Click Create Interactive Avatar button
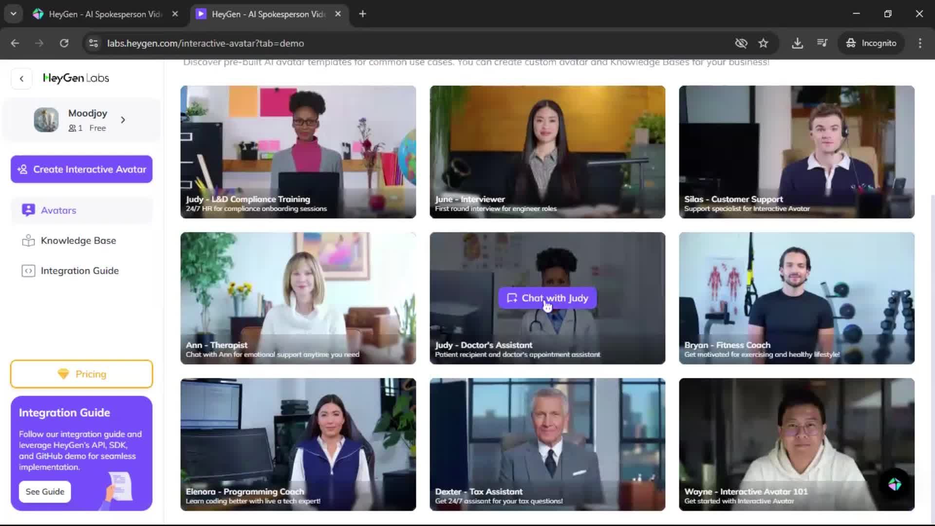This screenshot has width=935, height=526. click(81, 169)
